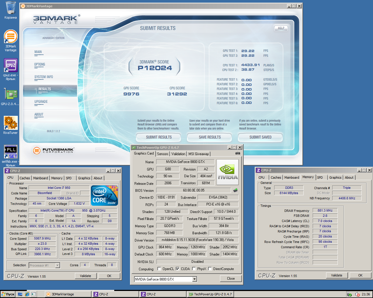Click NVIDIA logo in GPU-Z
The height and width of the screenshot is (298, 373).
228,172
